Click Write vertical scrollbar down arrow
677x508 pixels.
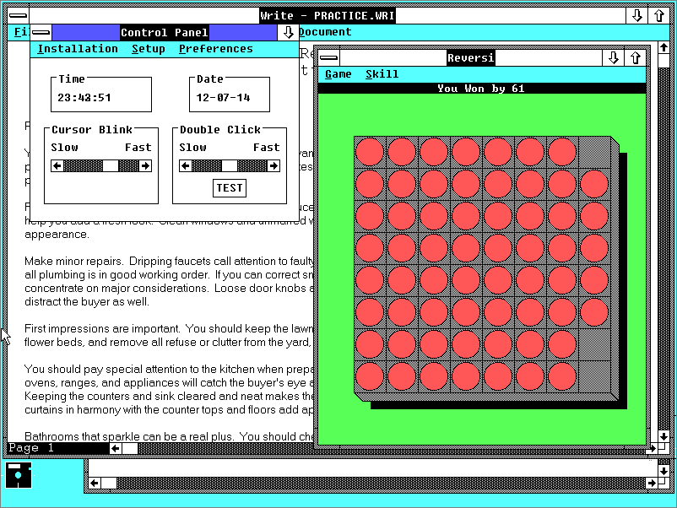tap(663, 436)
